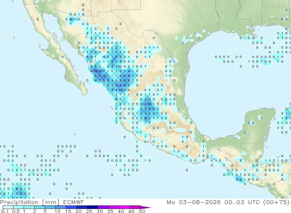Screen dimensions: 291x213
Task: Click the legend value '0.5'
Action: pyautogui.click(x=16, y=211)
